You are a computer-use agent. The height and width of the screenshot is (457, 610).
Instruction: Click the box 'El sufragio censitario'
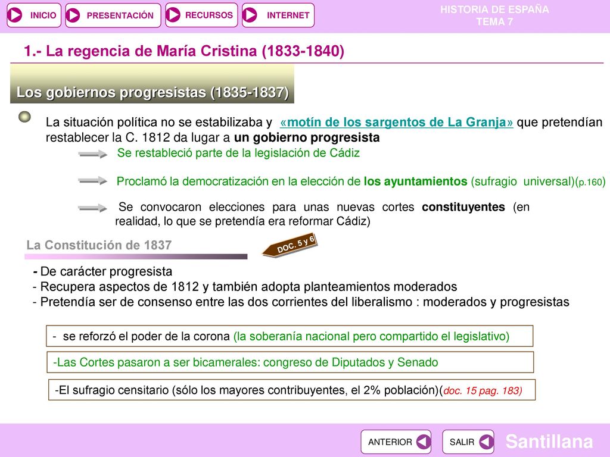click(x=292, y=390)
